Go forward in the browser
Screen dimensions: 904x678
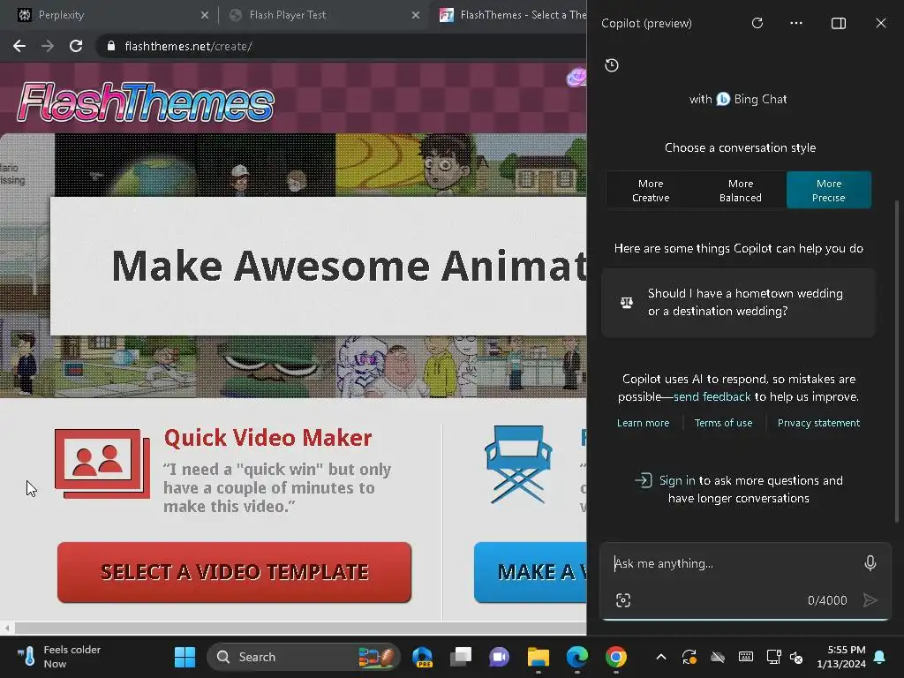click(x=48, y=46)
